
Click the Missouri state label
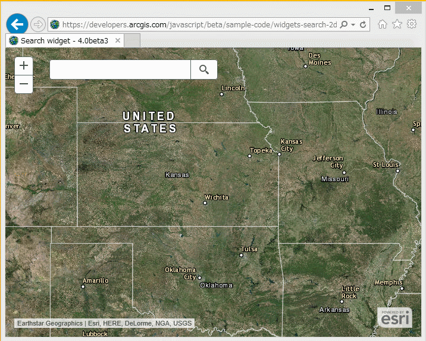[335, 179]
